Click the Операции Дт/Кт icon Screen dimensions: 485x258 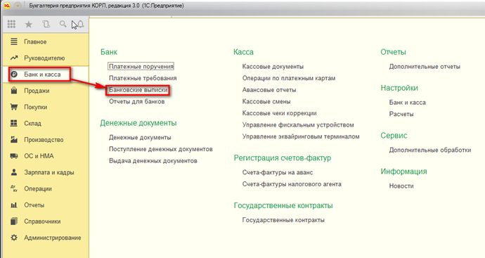[x=14, y=188]
